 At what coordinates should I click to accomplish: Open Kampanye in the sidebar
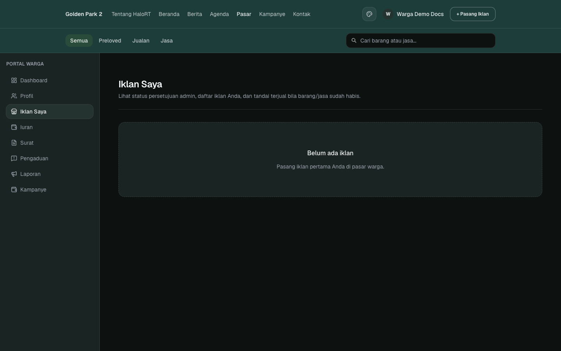[x=50, y=190]
